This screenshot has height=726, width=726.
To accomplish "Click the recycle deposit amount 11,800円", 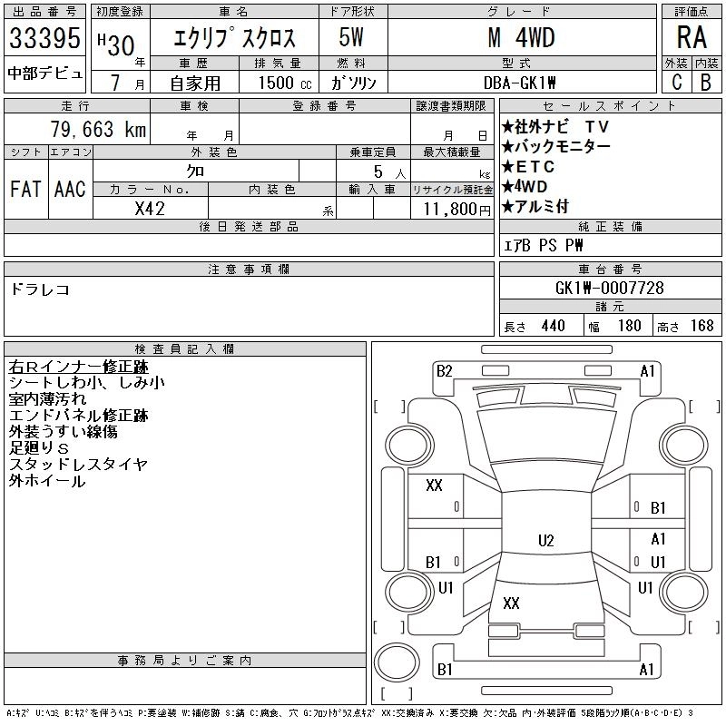I will coord(451,208).
